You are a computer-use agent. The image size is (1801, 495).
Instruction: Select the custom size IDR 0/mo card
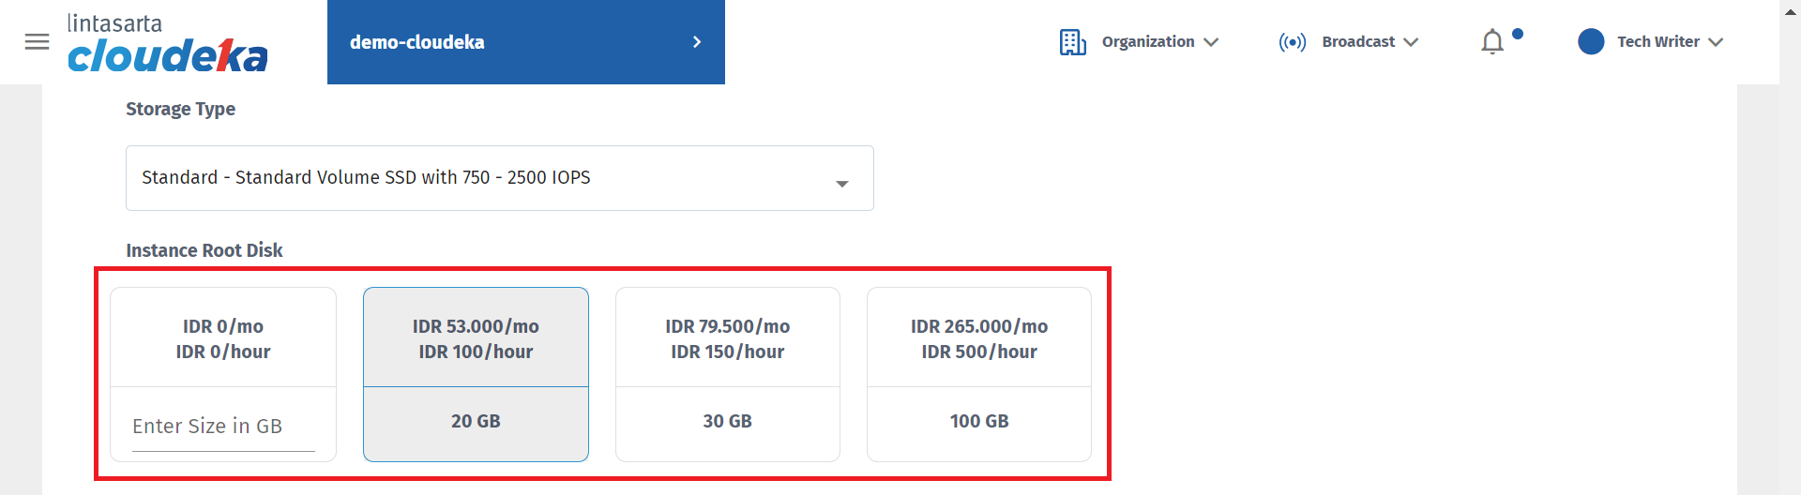click(223, 338)
